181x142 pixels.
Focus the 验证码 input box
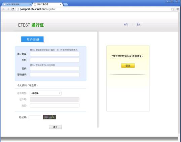pyautogui.click(x=35, y=117)
